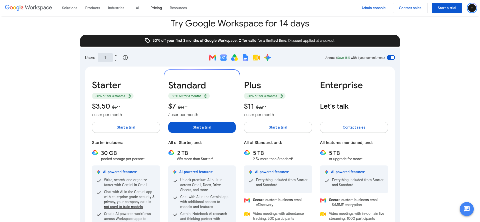Click the Gemini icon in Enterprise AI-powered features
The width and height of the screenshot is (480, 222).
326,172
